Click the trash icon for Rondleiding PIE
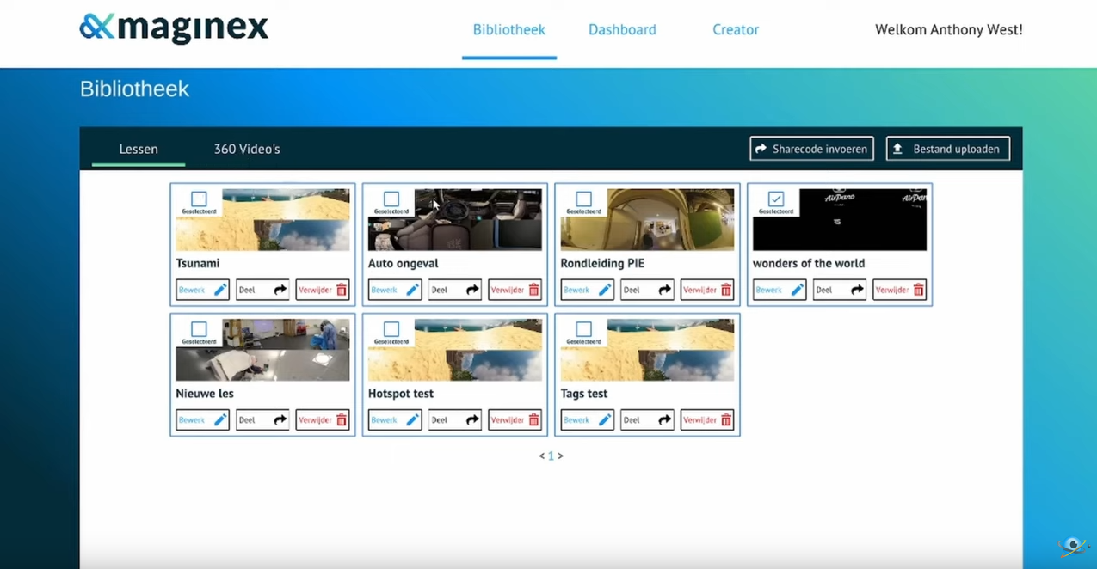The image size is (1097, 569). pyautogui.click(x=726, y=291)
